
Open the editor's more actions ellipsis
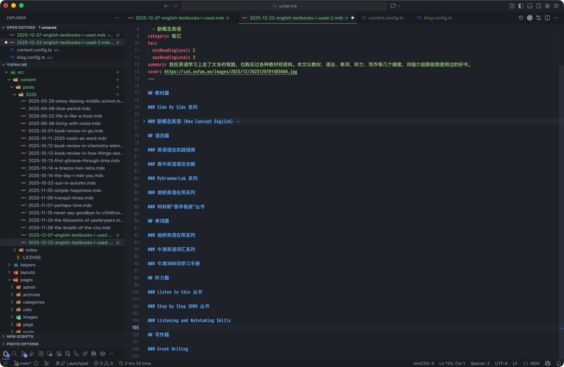point(556,18)
